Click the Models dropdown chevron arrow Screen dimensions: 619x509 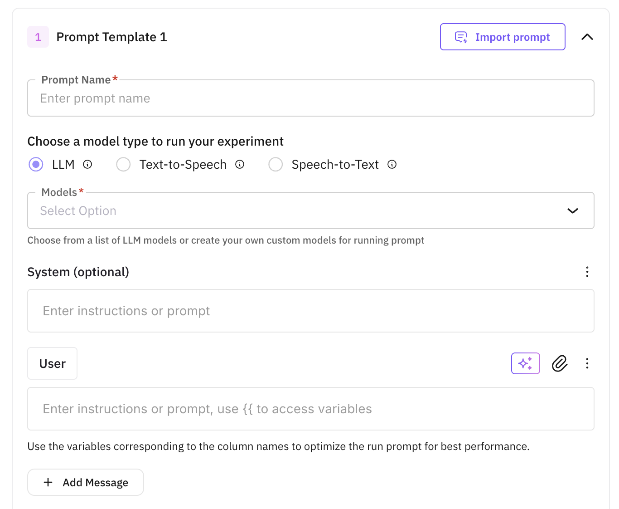(x=572, y=210)
